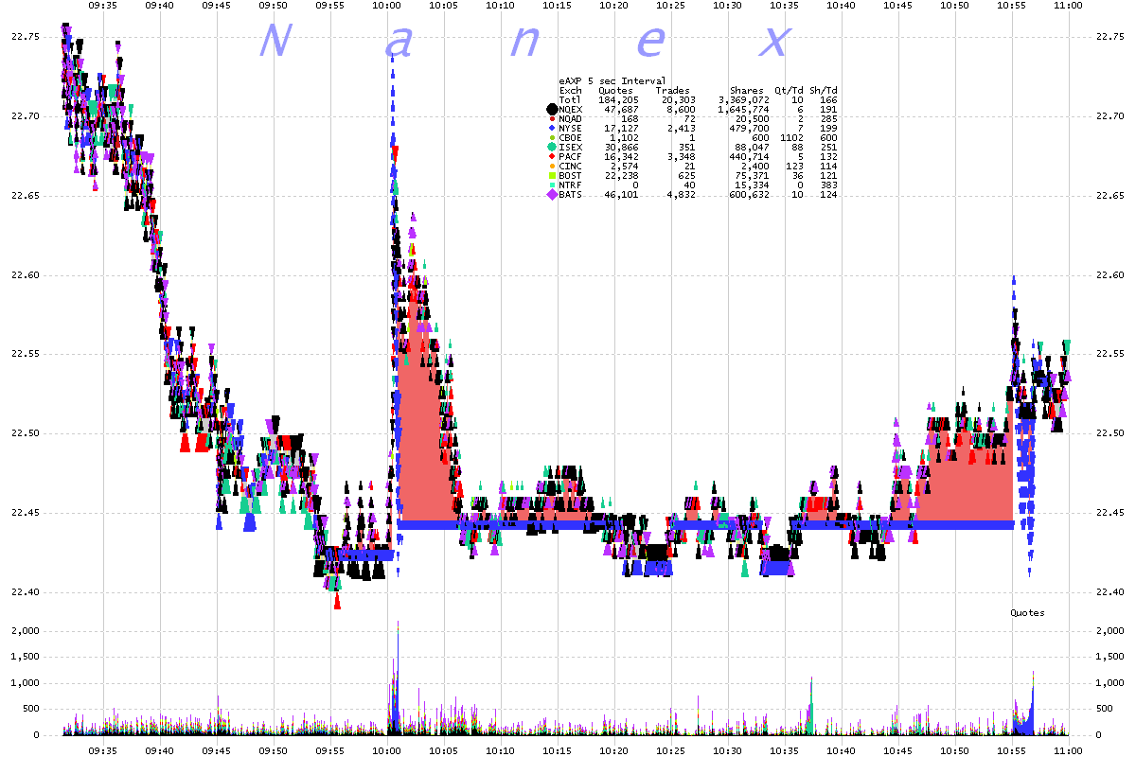Image resolution: width=1136 pixels, height=757 pixels.
Task: Select the 'CBOE' exchange label
Action: tap(571, 137)
